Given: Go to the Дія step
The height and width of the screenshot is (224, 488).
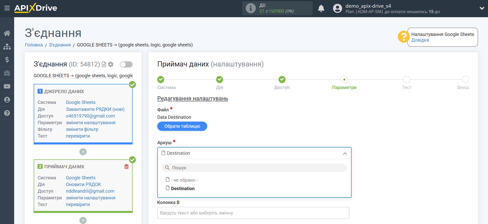Looking at the screenshot, I should click(x=219, y=80).
